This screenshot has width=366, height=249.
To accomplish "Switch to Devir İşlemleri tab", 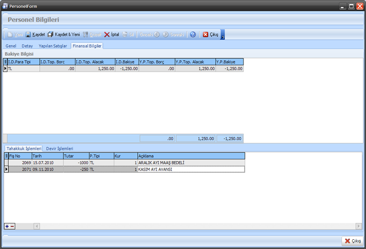I will point(59,149).
